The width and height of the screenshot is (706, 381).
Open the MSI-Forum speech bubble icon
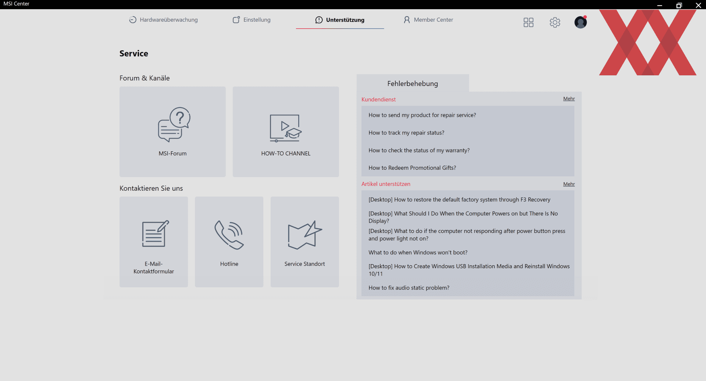(x=174, y=125)
